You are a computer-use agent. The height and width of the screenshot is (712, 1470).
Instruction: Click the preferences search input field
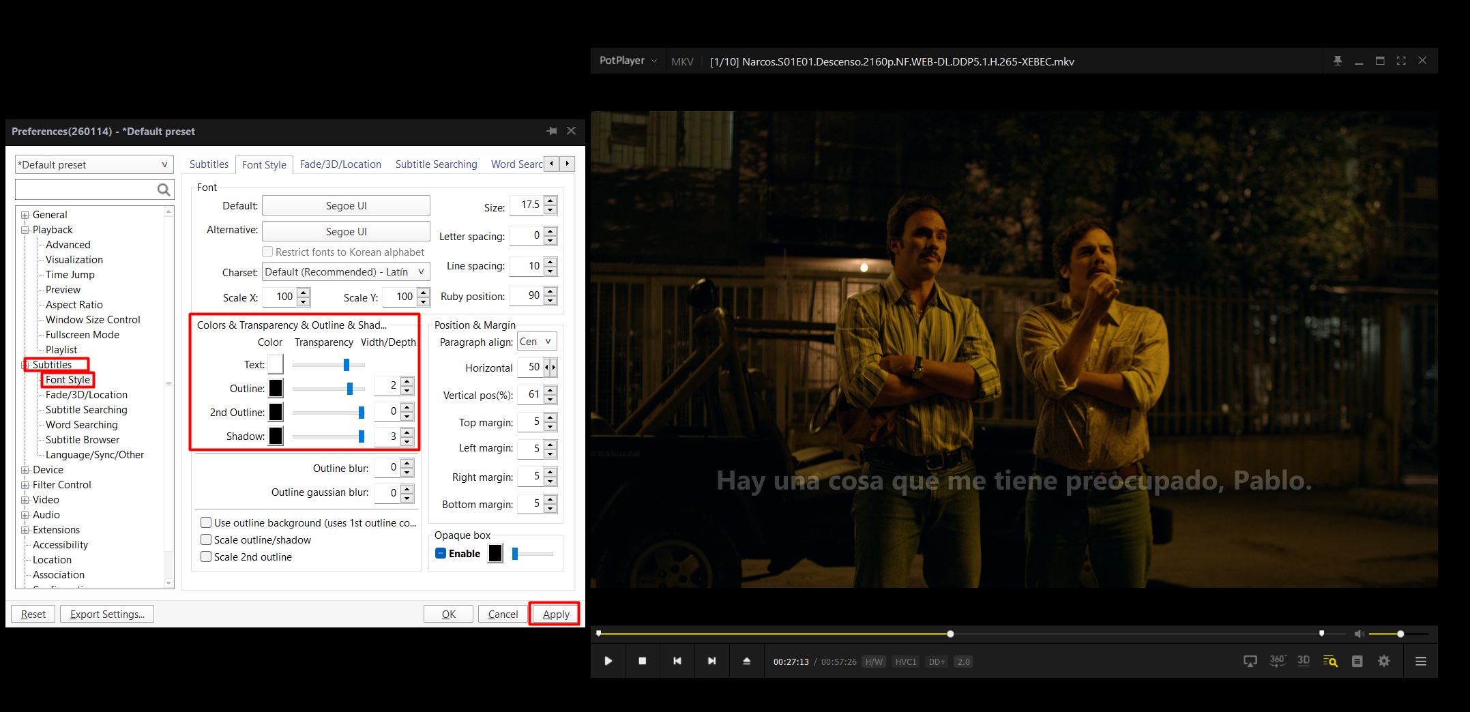point(86,190)
